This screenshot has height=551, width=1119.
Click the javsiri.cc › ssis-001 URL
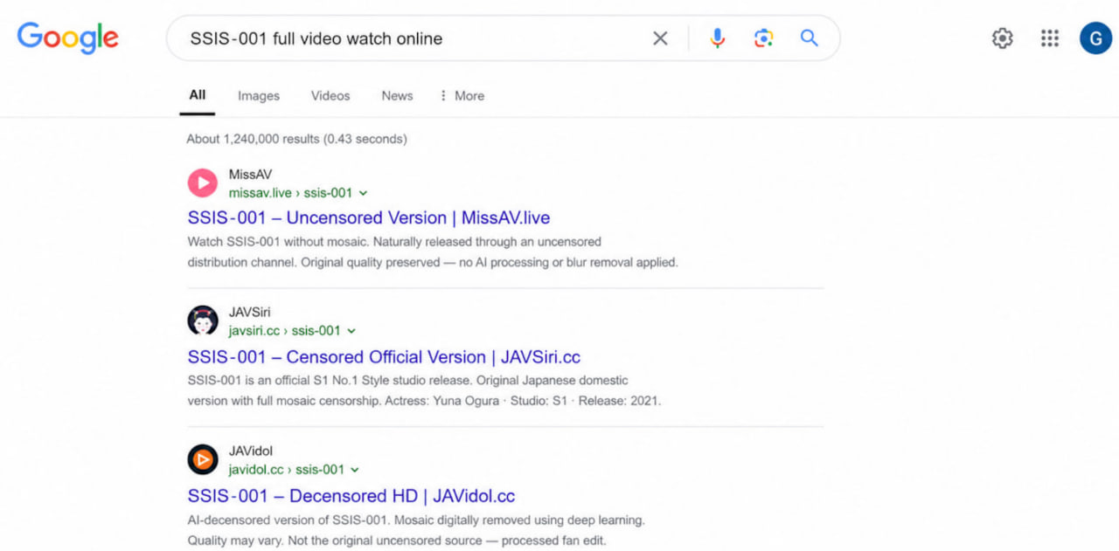coord(284,331)
